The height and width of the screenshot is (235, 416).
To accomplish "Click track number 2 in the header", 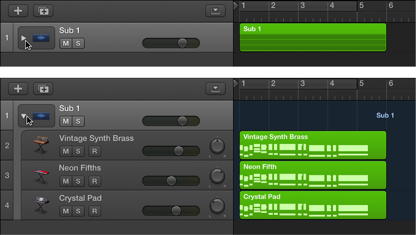I will tap(7, 145).
